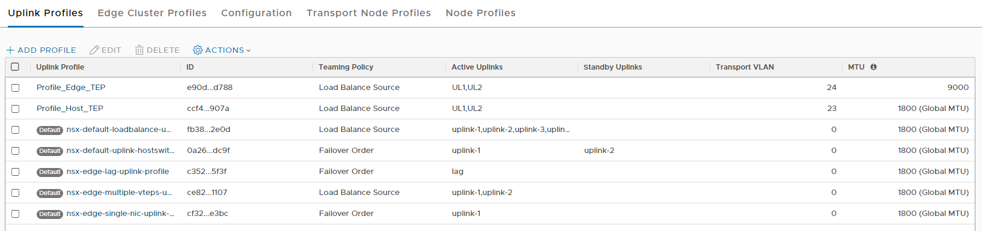This screenshot has width=982, height=231.
Task: Click standby uplink value uplink-2
Action: click(x=599, y=151)
